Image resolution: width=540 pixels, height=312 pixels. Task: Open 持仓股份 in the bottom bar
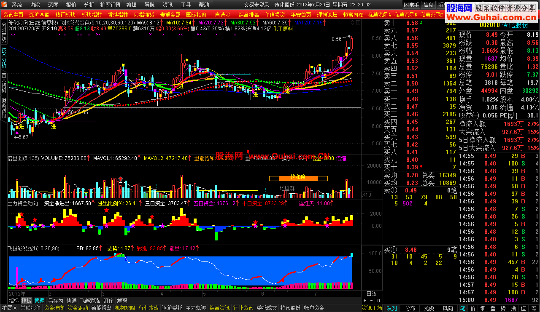click(291, 308)
